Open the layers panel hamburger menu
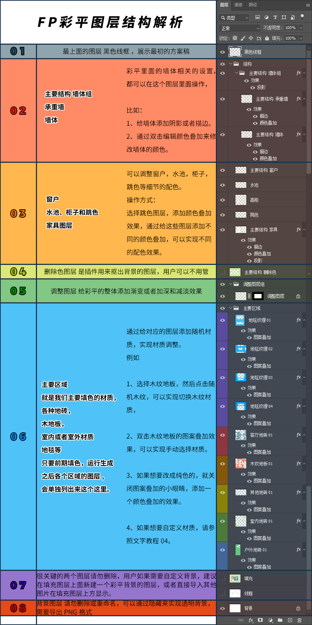312x625 pixels. tap(308, 5)
